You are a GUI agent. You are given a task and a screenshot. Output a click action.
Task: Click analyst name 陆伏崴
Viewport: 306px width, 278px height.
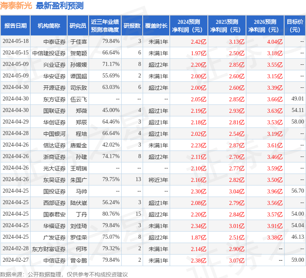79,203
